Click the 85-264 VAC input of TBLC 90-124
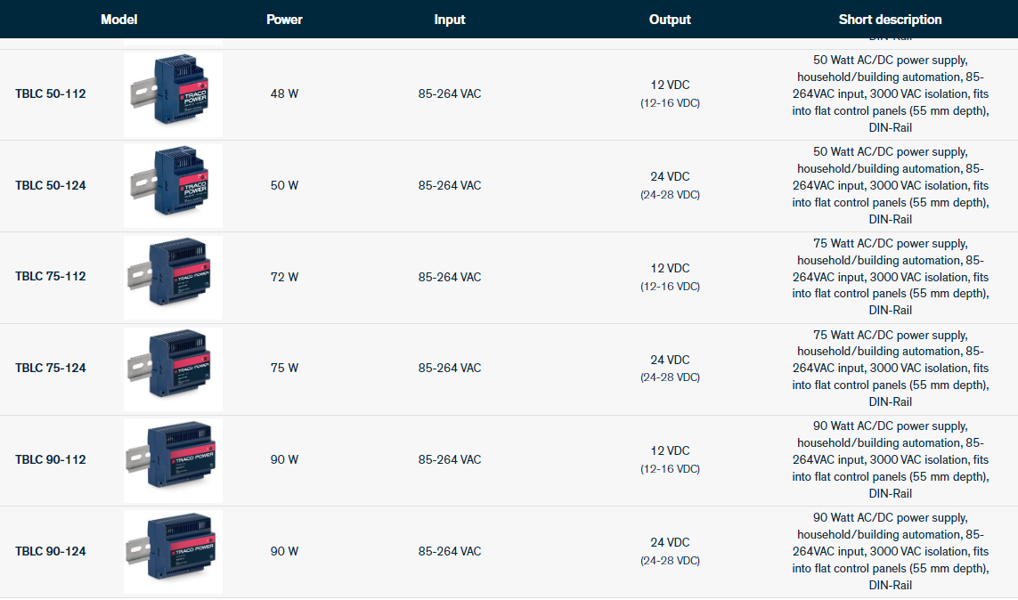This screenshot has height=600, width=1018. [450, 551]
